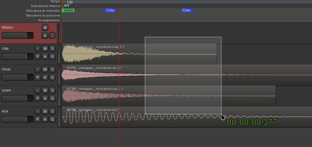312x147 pixels.
Task: Arm recording on the clap track
Action: point(37,49)
